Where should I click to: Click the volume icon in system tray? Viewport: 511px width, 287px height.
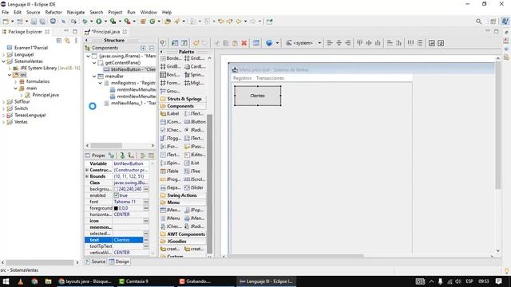pyautogui.click(x=458, y=281)
